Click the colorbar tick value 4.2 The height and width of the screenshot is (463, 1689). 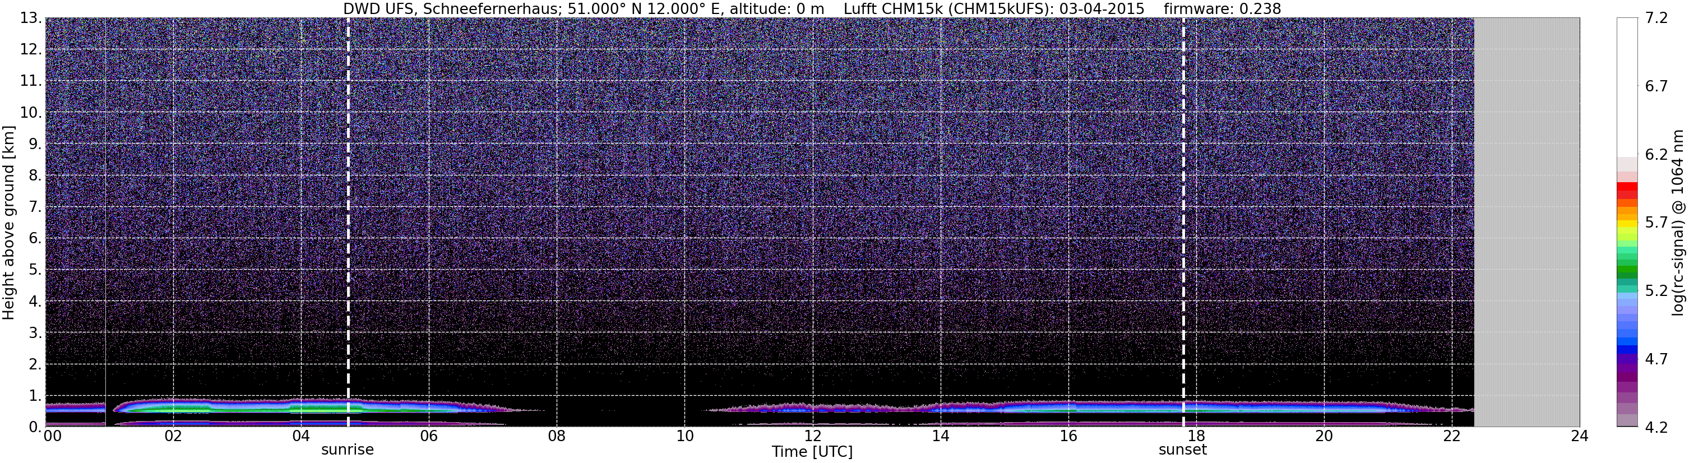[x=1656, y=428]
